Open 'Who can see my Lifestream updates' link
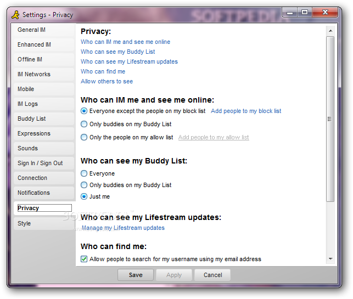353x299 pixels. tap(129, 61)
